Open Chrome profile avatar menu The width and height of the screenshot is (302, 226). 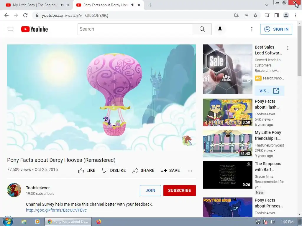coord(286,15)
